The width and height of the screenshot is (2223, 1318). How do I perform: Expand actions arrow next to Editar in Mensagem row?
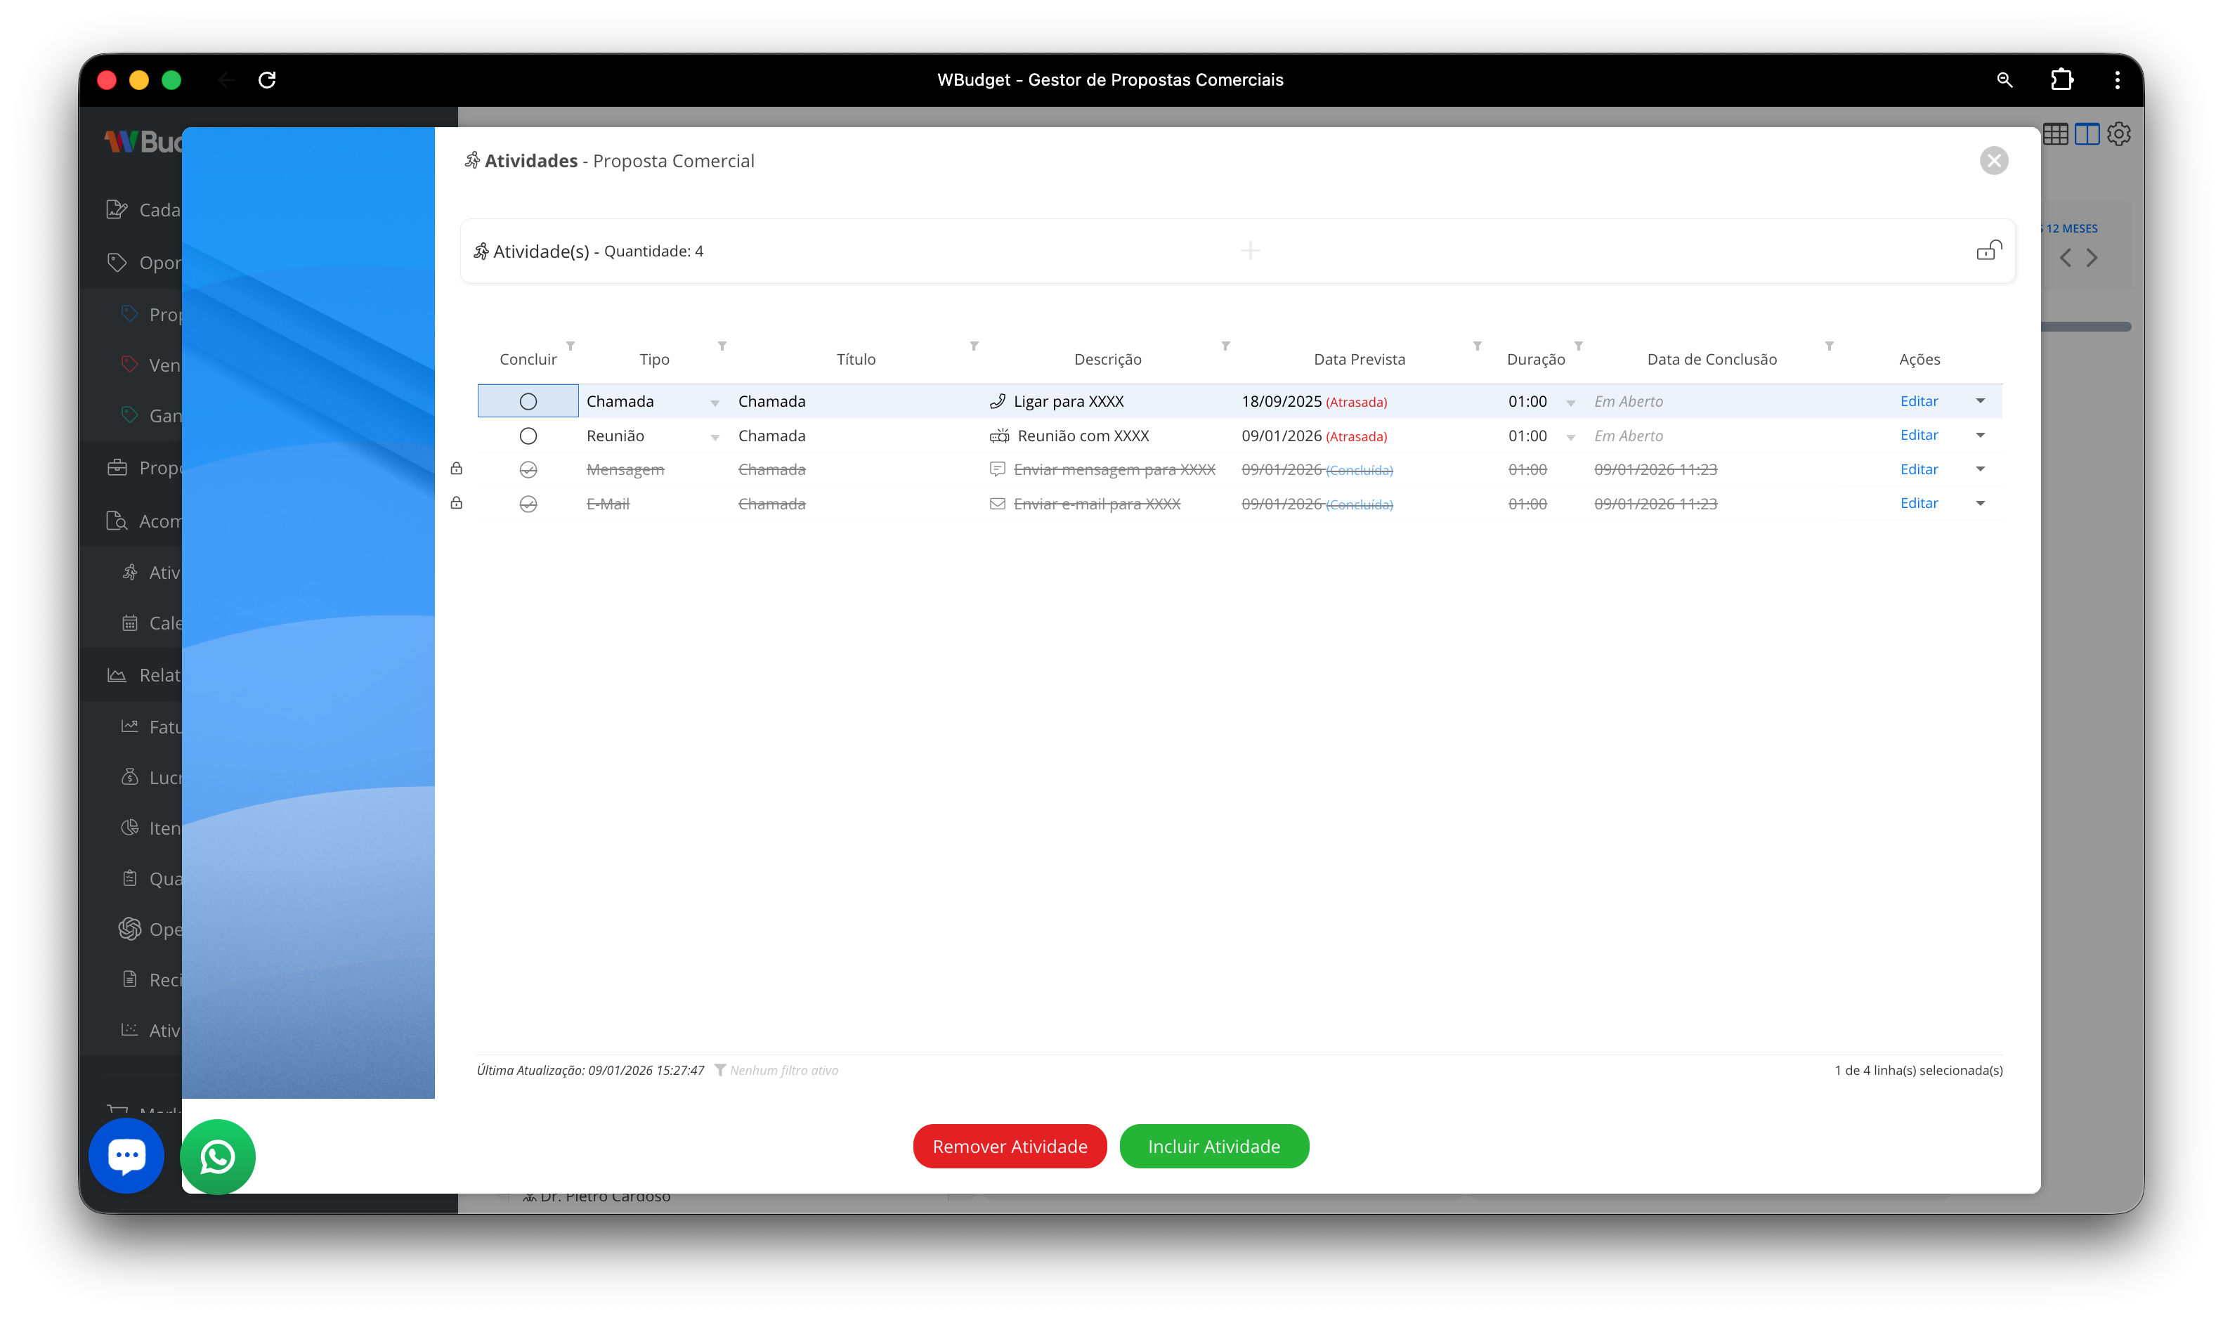tap(1981, 469)
